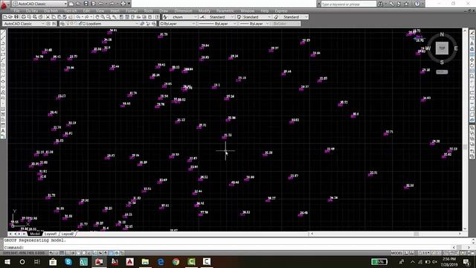This screenshot has width=476, height=268.
Task: Click the S compass letter on ViewCube
Action: pyautogui.click(x=442, y=63)
